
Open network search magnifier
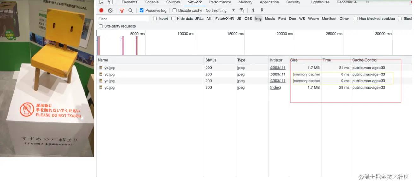click(131, 10)
